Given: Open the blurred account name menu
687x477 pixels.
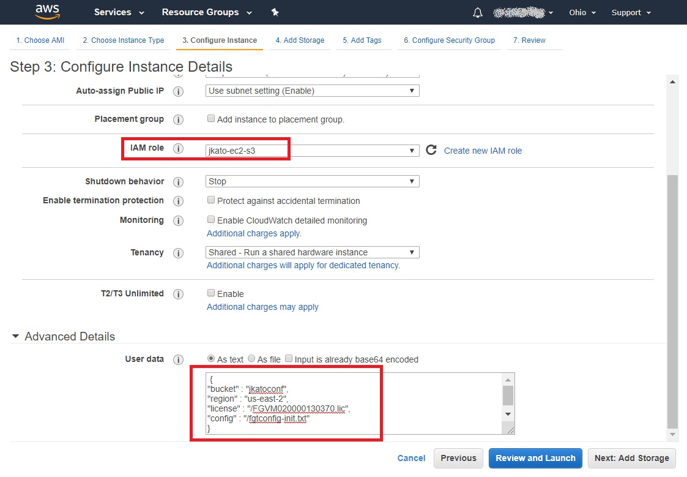Looking at the screenshot, I should click(523, 13).
